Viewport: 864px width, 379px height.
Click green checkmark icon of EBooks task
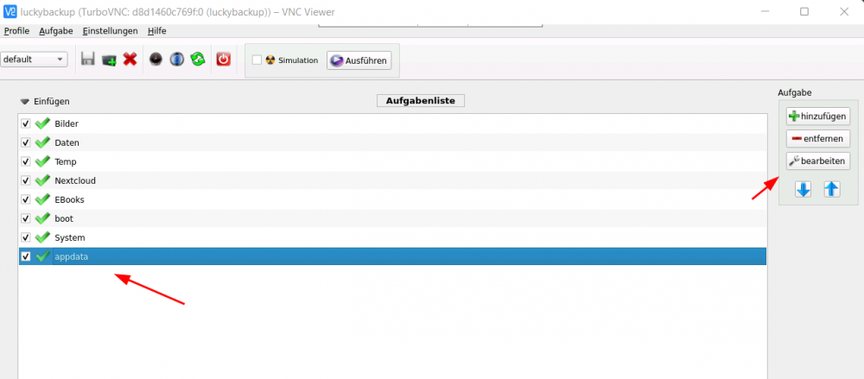tap(42, 199)
